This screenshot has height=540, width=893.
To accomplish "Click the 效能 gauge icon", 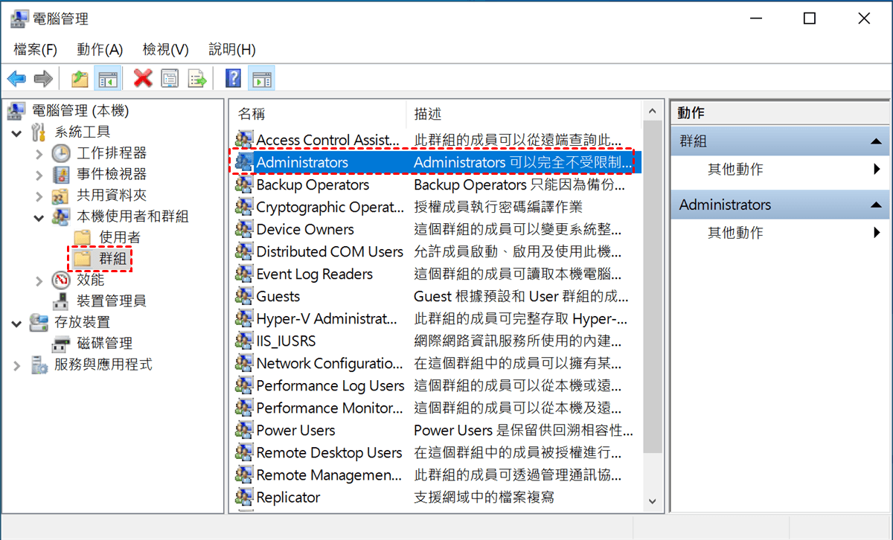I will [61, 280].
